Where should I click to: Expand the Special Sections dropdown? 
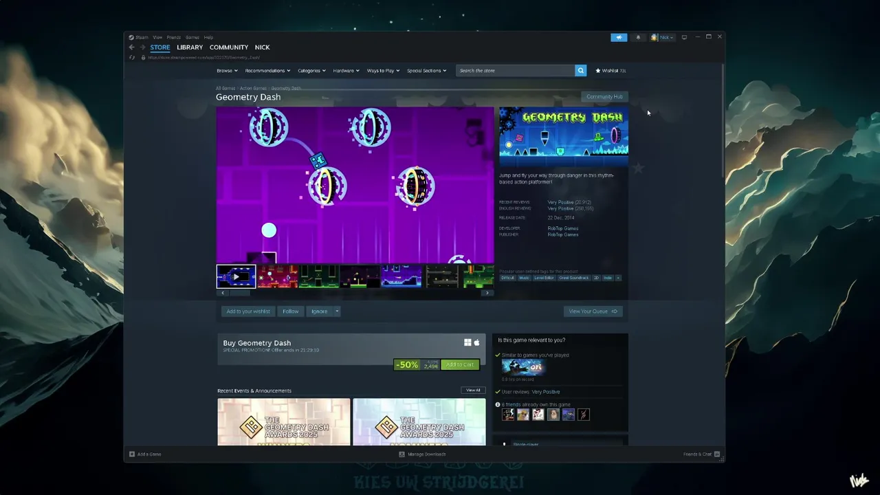coord(426,70)
